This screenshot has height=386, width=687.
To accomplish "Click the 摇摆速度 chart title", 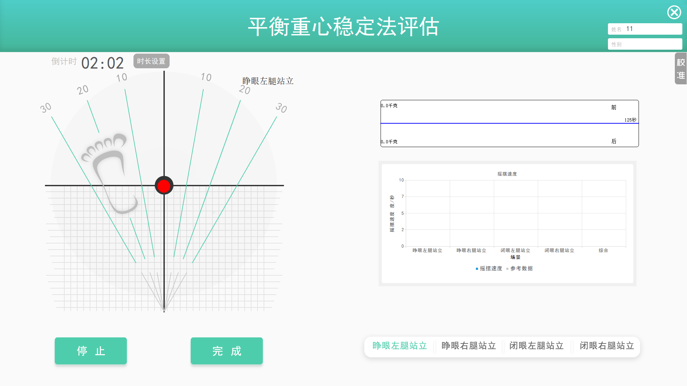I will pyautogui.click(x=507, y=174).
